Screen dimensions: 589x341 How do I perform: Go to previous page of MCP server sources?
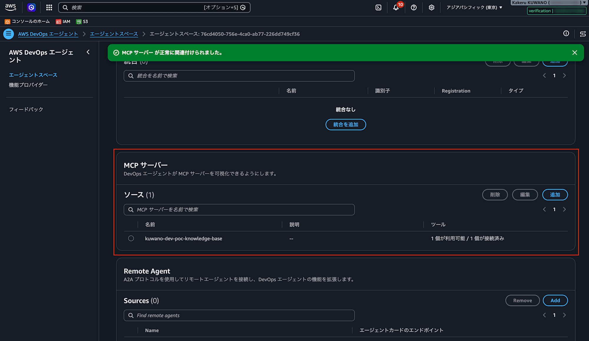[544, 209]
